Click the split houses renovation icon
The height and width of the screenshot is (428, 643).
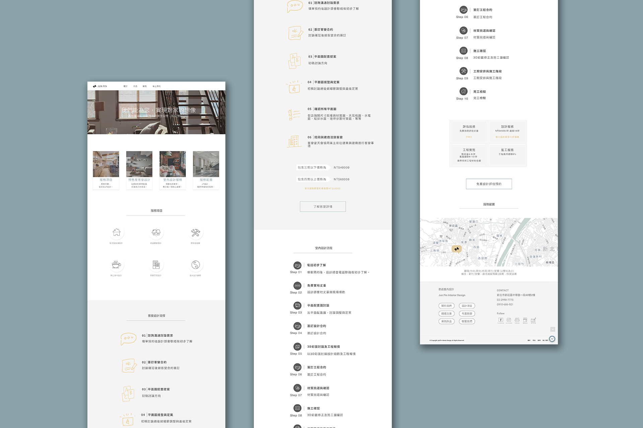click(x=156, y=232)
